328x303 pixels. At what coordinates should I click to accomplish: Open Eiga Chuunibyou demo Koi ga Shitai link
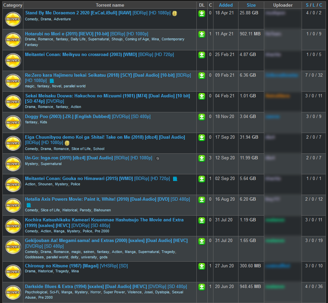coord(105,140)
